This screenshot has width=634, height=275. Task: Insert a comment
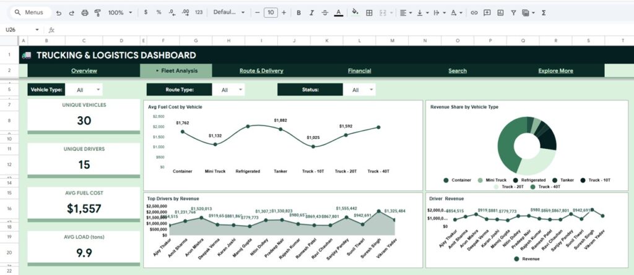point(487,13)
